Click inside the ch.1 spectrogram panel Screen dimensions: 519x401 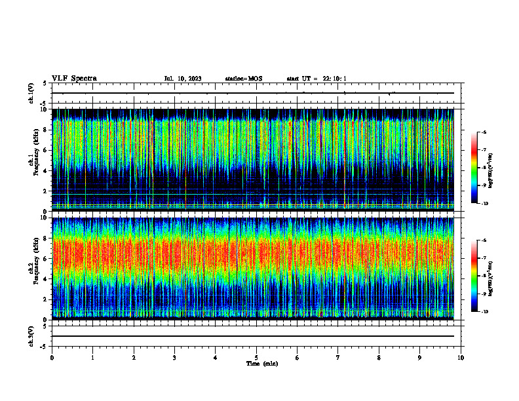[253, 160]
